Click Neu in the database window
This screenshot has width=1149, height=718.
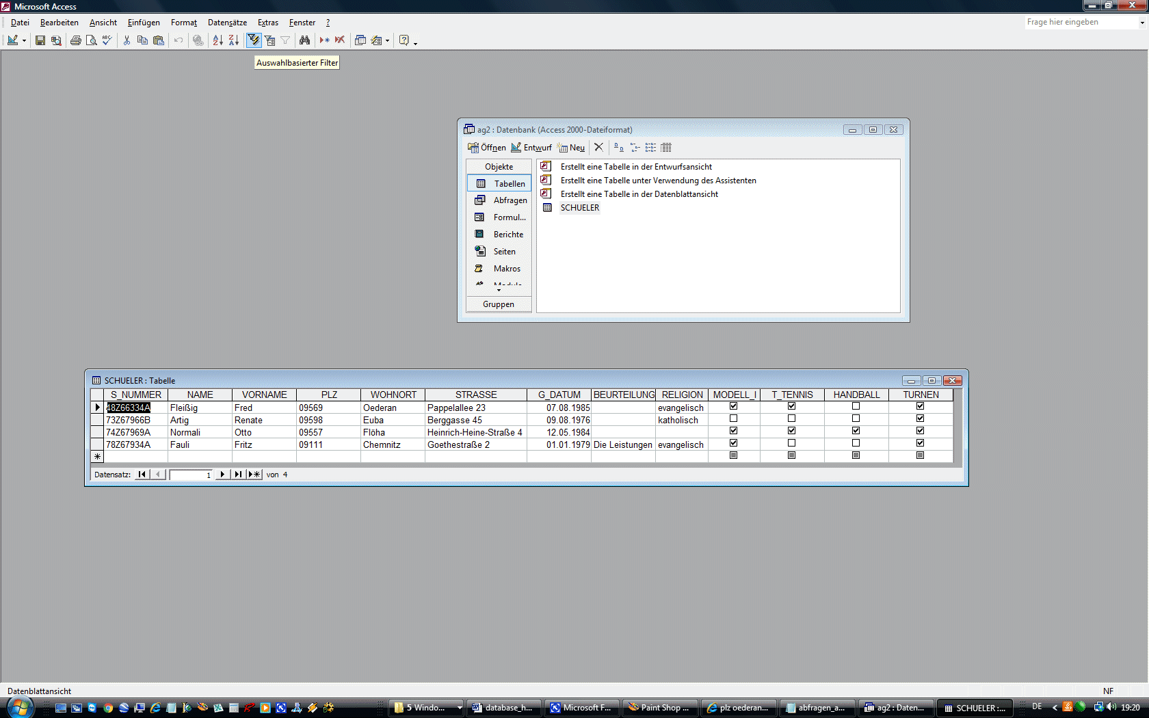click(x=571, y=148)
